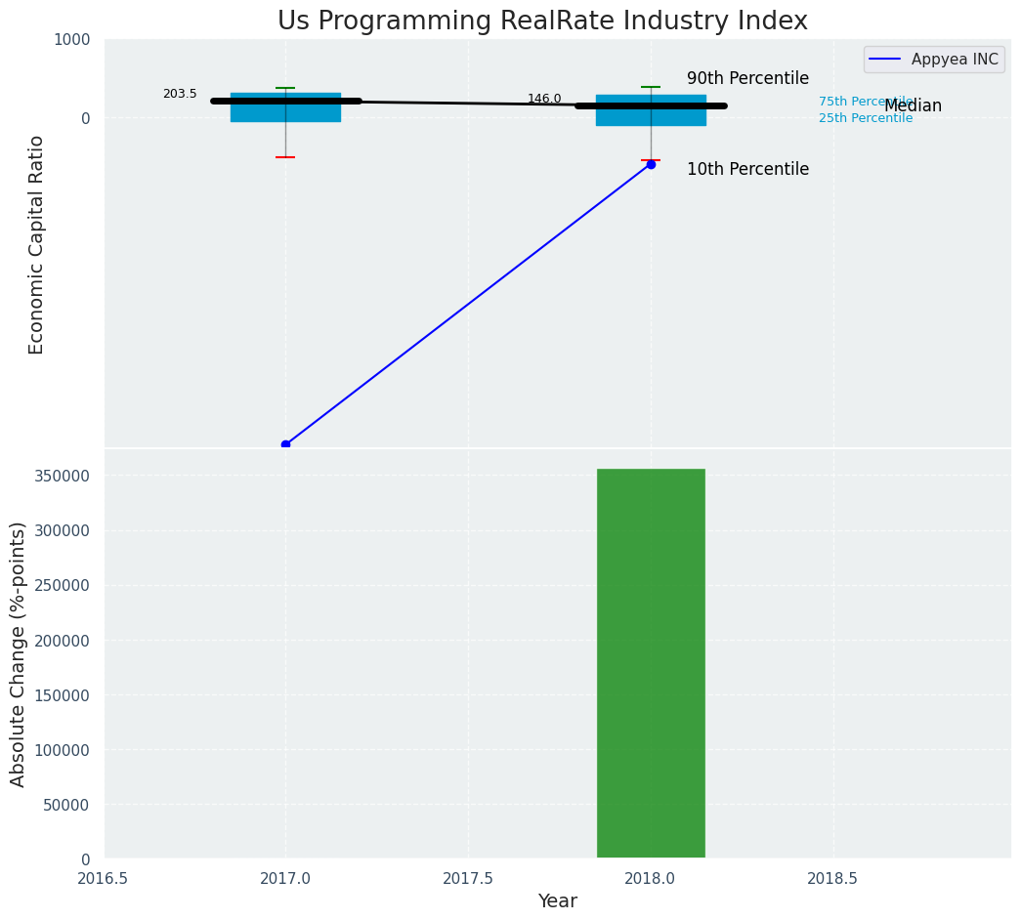Click the chart title 'Us Programming RealRate Industry Index'
This screenshot has height=920, width=1021.
coord(542,21)
